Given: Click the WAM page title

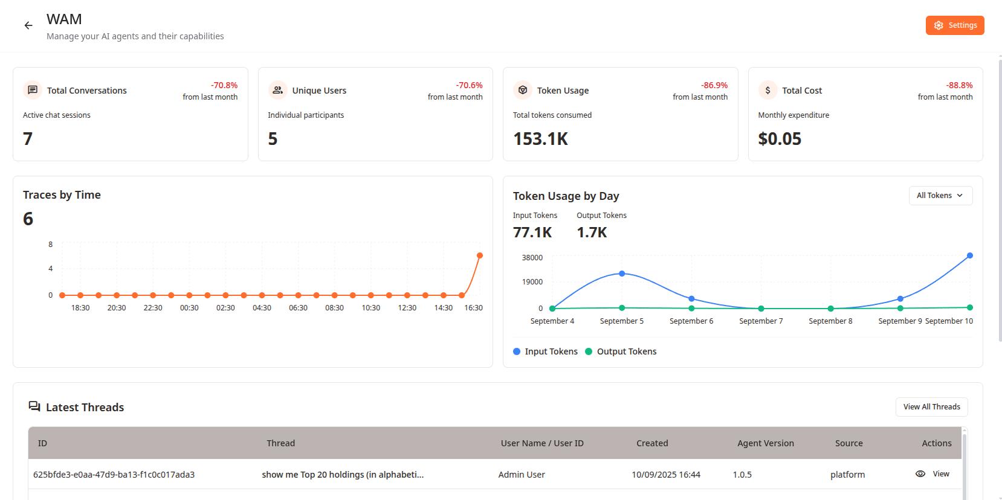Looking at the screenshot, I should (x=64, y=19).
